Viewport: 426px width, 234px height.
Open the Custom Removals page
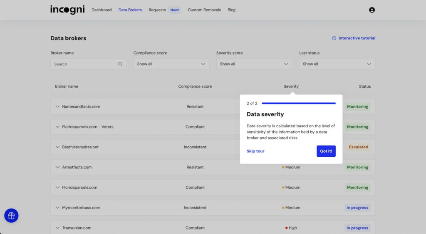pos(204,10)
